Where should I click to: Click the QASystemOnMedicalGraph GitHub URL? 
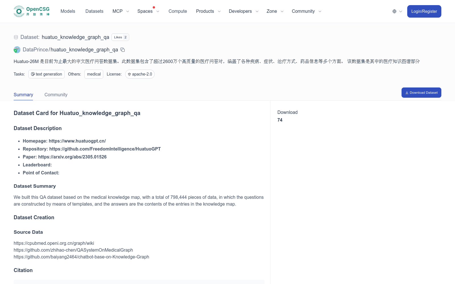coord(73,250)
